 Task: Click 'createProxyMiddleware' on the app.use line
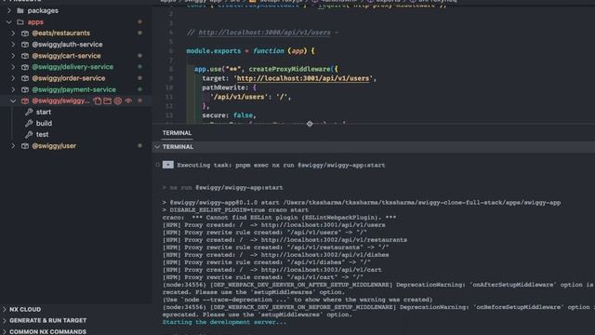[x=289, y=69]
